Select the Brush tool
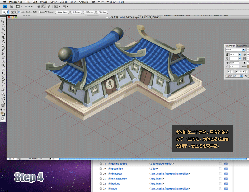 [x=3, y=50]
